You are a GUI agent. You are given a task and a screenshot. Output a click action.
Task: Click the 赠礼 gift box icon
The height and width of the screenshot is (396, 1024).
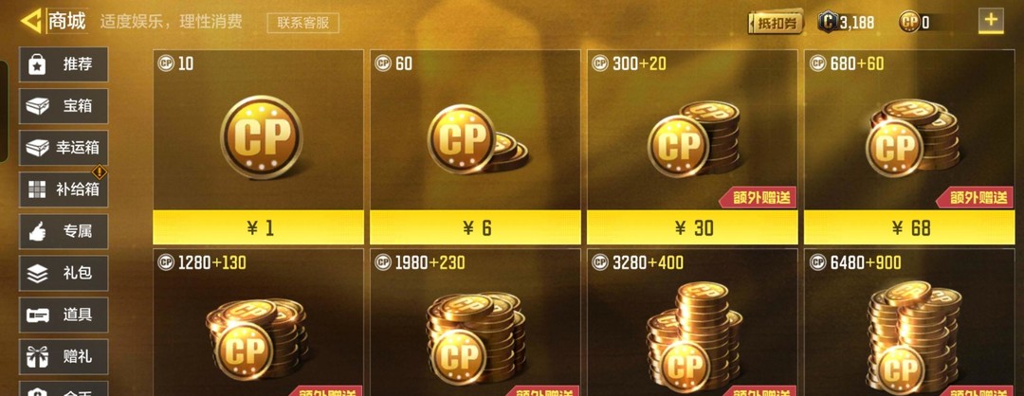(x=37, y=357)
